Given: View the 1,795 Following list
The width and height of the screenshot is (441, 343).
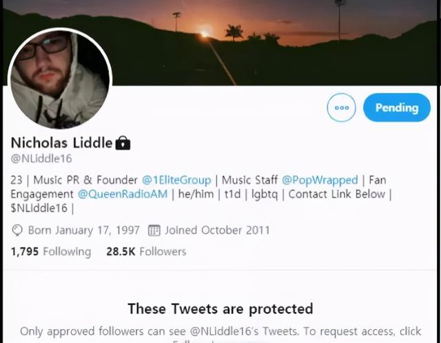Looking at the screenshot, I should (51, 251).
